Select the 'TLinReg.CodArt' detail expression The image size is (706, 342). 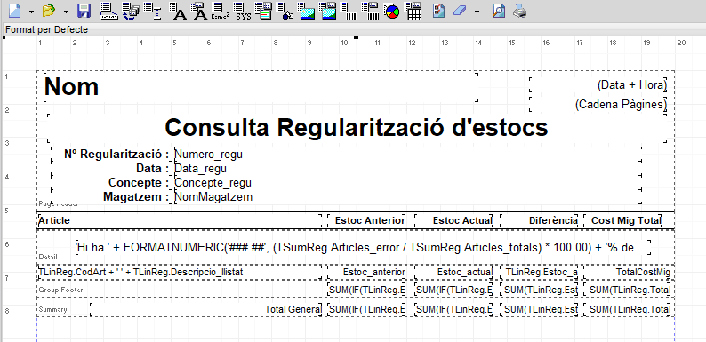pos(181,272)
